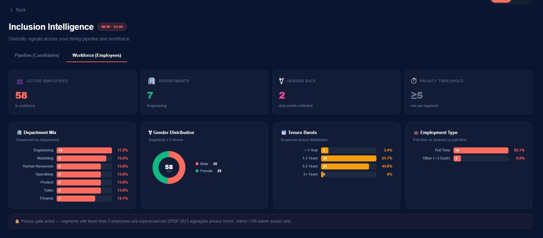Click the 5+ Years tenure bar
The width and height of the screenshot is (543, 238).
322,174
